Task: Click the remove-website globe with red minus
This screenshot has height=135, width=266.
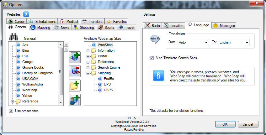Action: pos(75,71)
